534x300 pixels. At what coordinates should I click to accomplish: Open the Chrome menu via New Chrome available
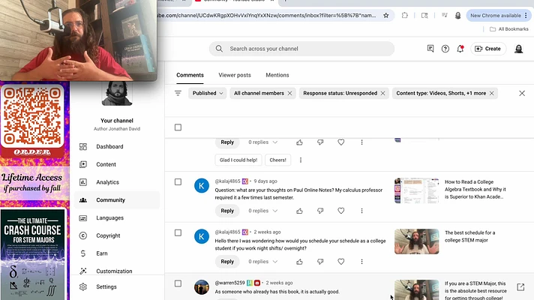pos(499,15)
